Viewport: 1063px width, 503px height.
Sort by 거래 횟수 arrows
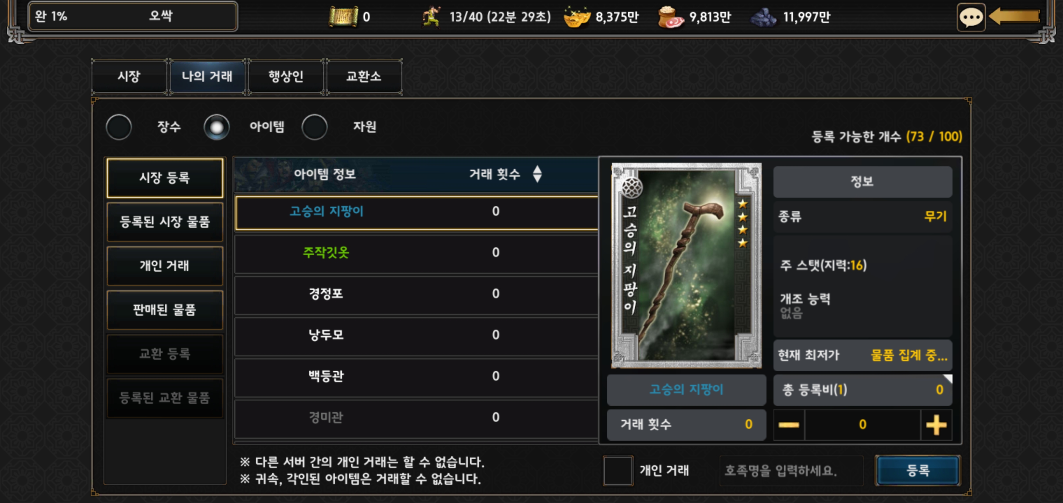[537, 174]
